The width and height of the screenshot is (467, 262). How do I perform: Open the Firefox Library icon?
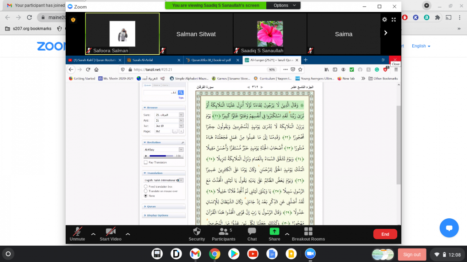pyautogui.click(x=327, y=70)
